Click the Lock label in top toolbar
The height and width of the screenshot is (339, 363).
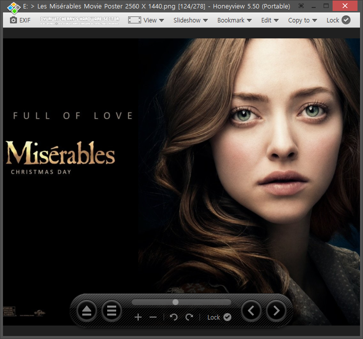coord(333,20)
